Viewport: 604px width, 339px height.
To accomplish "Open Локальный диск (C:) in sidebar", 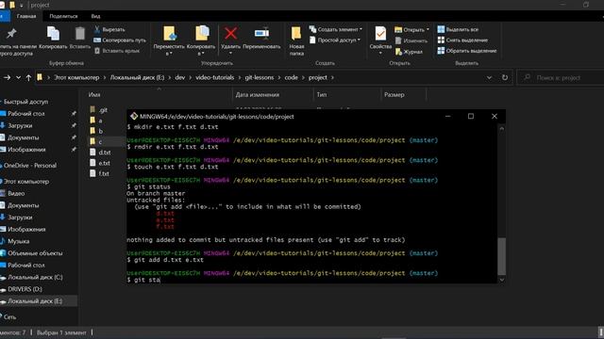I will [35, 277].
